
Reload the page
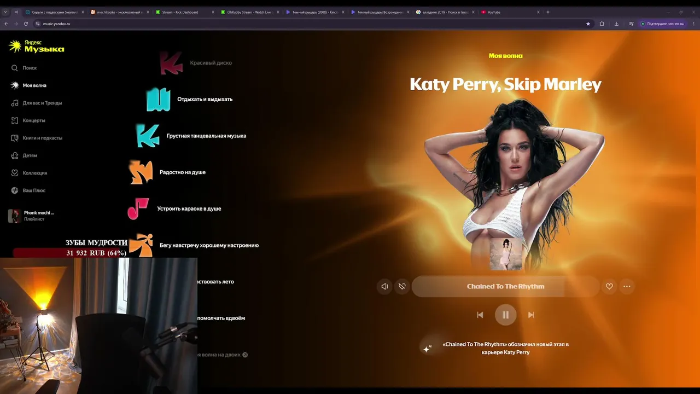pos(26,24)
